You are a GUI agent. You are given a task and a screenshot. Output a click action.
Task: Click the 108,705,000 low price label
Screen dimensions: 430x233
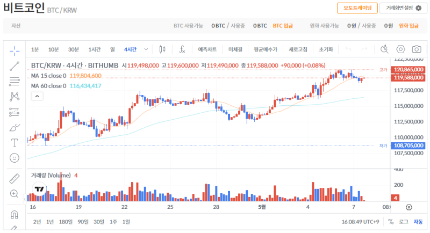pyautogui.click(x=408, y=145)
